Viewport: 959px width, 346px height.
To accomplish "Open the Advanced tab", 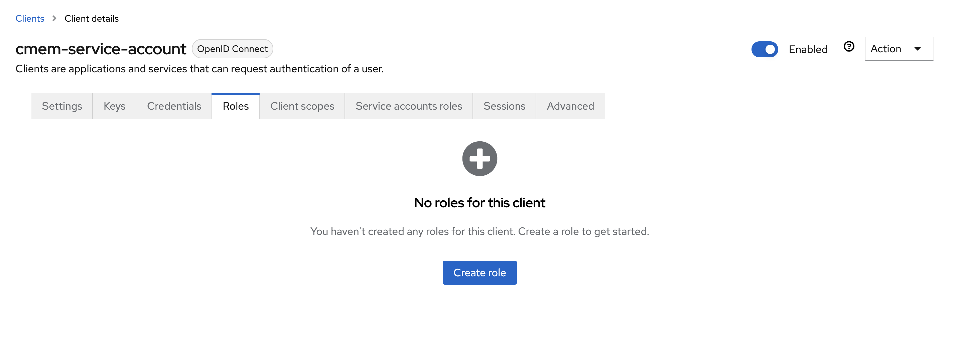I will click(570, 106).
